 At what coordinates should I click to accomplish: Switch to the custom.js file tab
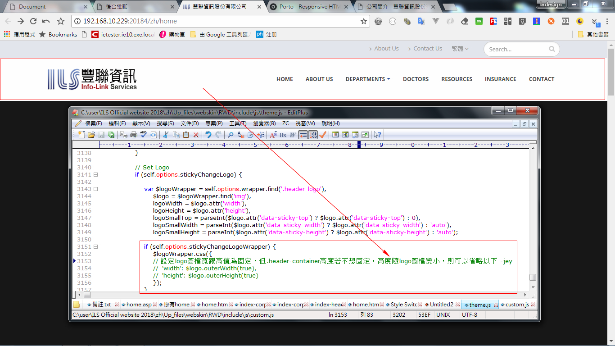[x=517, y=304]
